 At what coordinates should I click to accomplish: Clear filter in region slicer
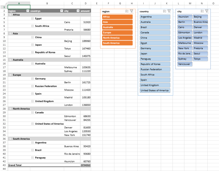click(131, 11)
